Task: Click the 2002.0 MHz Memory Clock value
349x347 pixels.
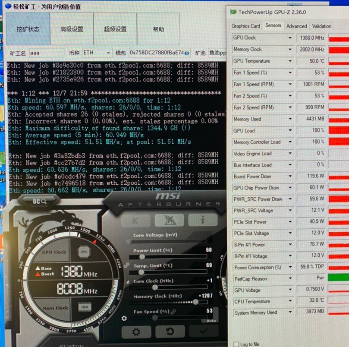Action: 311,50
